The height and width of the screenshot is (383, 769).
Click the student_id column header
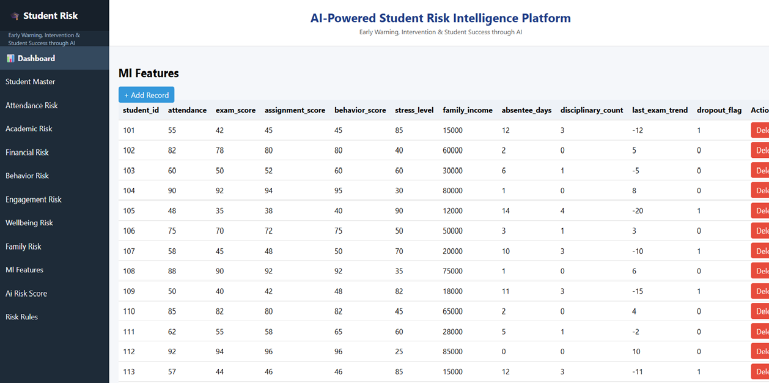141,110
